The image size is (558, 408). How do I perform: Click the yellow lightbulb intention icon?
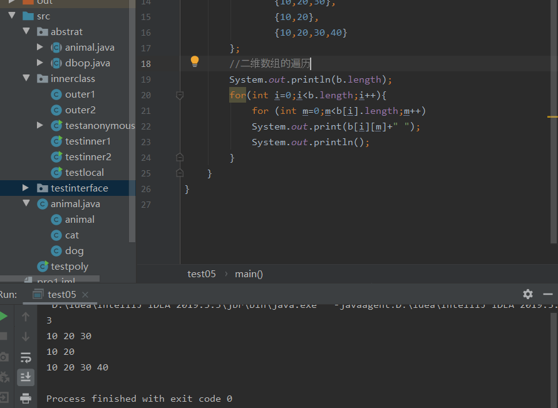click(195, 61)
